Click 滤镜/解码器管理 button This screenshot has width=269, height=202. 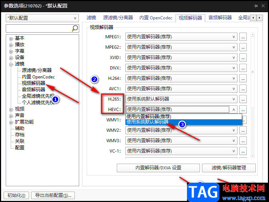point(229,168)
